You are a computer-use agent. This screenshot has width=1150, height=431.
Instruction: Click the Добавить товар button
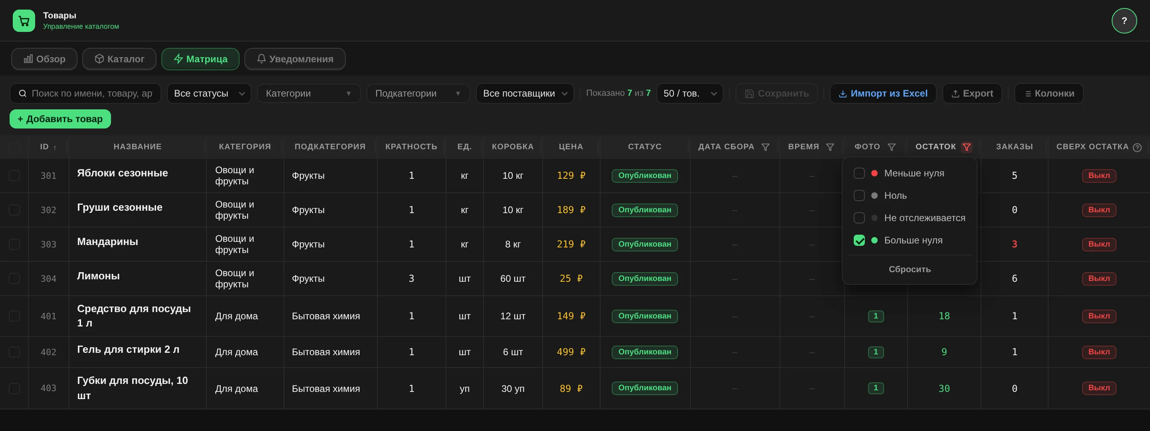pyautogui.click(x=60, y=119)
